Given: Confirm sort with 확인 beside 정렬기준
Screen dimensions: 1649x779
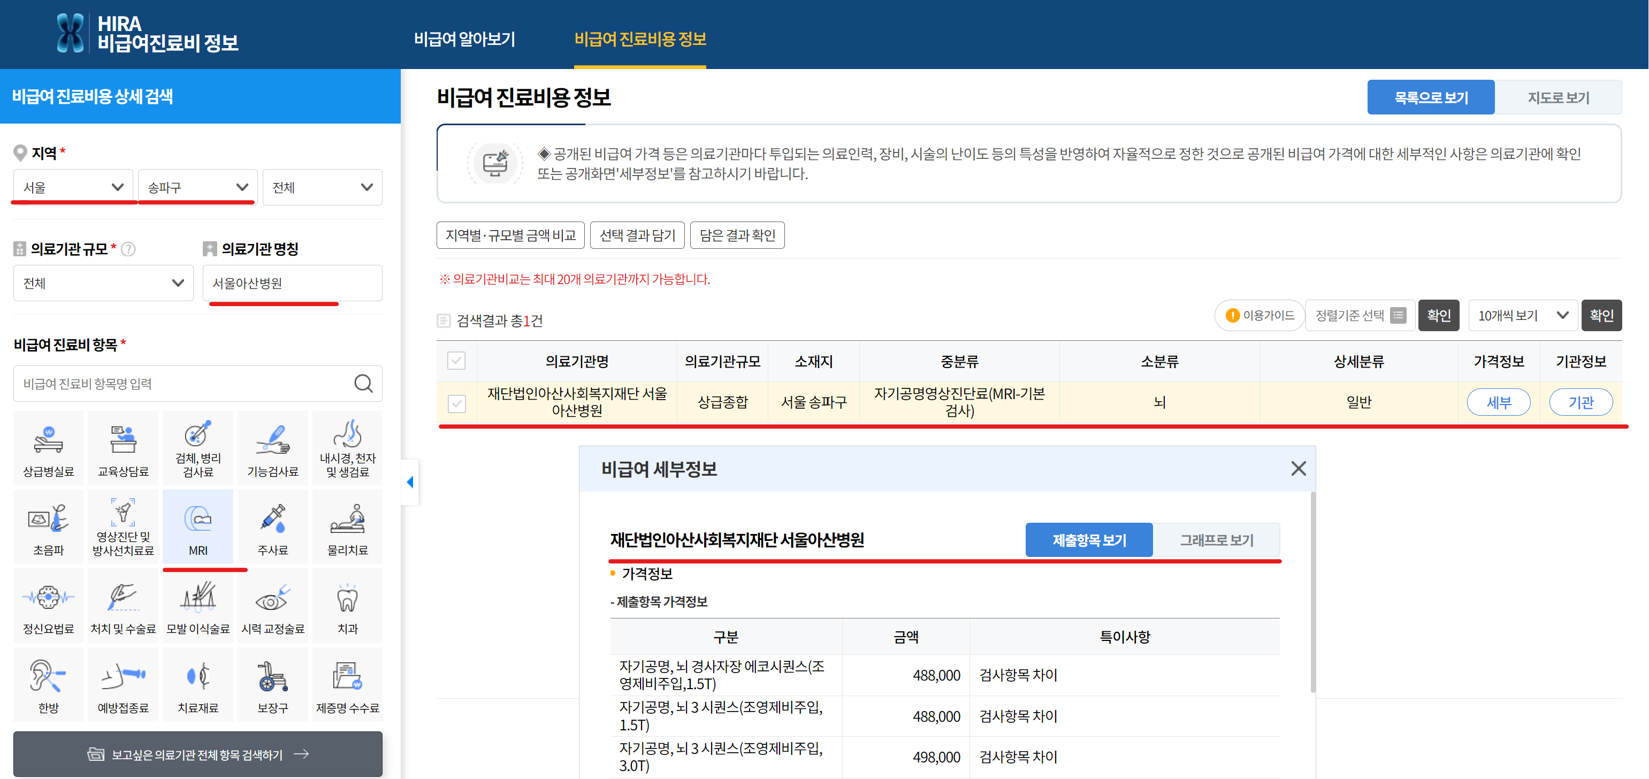Looking at the screenshot, I should pos(1438,315).
